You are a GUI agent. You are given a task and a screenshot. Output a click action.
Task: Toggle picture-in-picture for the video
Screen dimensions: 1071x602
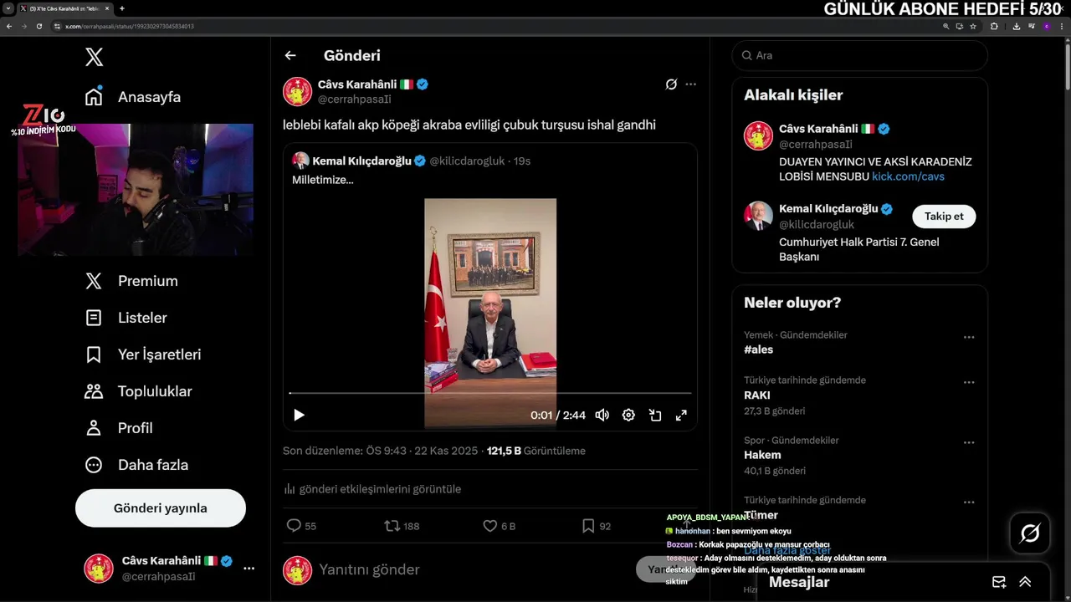coord(655,415)
